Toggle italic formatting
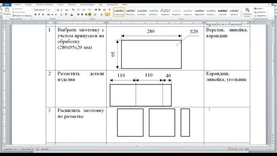The image size is (277, 156). click(39, 14)
